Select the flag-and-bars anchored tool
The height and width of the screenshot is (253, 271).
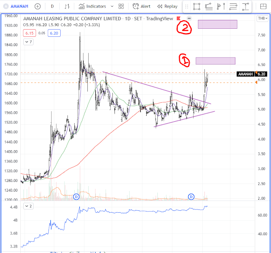221,6
